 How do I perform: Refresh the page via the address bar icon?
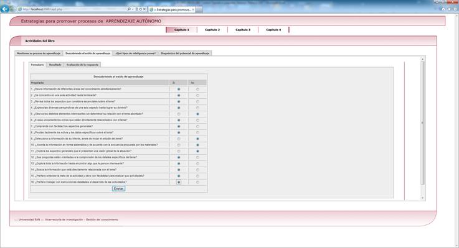click(141, 9)
